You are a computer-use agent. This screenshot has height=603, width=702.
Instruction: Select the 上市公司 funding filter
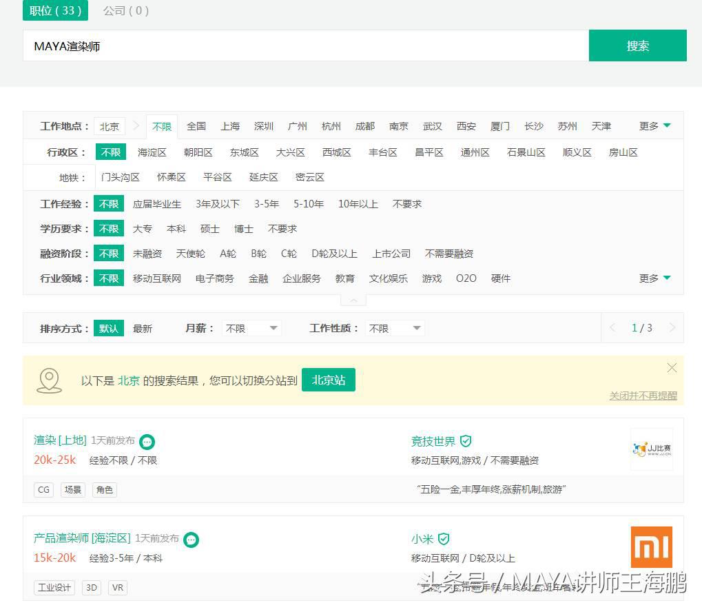391,253
